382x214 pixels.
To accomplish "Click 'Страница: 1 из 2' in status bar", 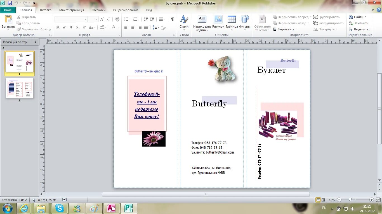I will coord(15,200).
